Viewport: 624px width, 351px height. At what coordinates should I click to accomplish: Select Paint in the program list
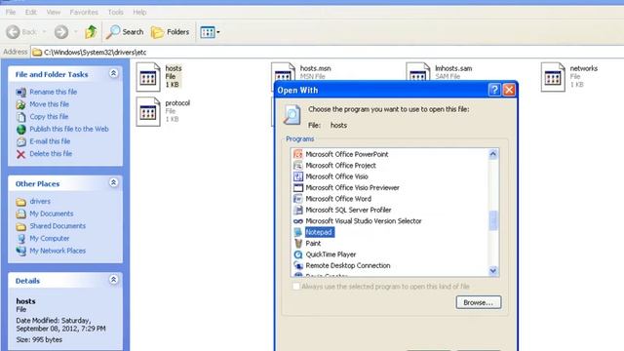(x=313, y=244)
